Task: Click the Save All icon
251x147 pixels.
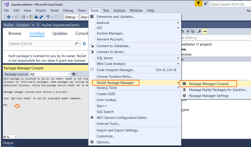Action: pos(41,17)
